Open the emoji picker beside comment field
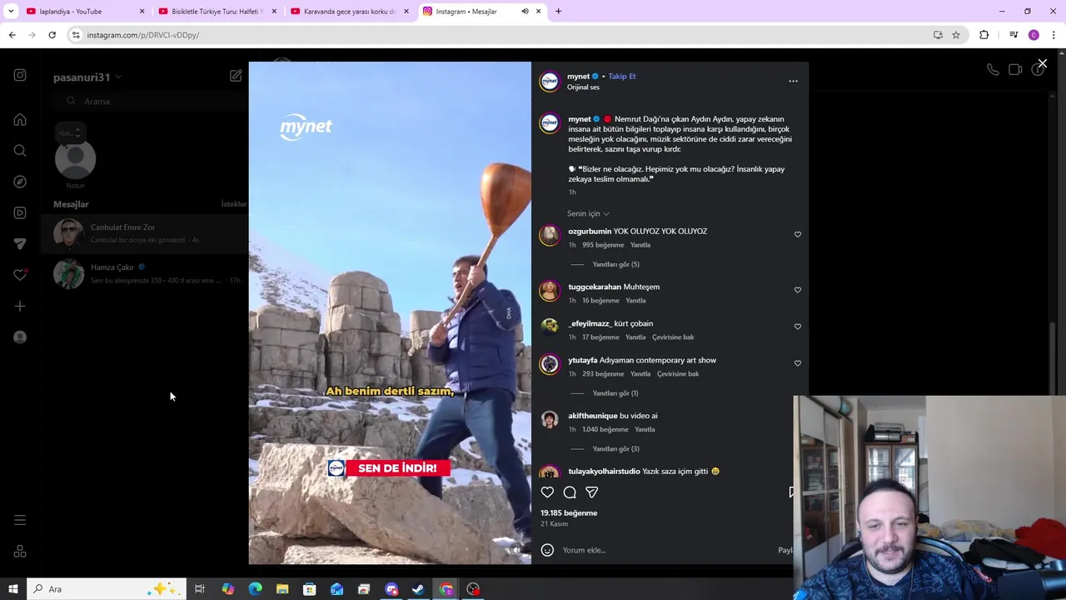Viewport: 1066px width, 600px height. [547, 550]
